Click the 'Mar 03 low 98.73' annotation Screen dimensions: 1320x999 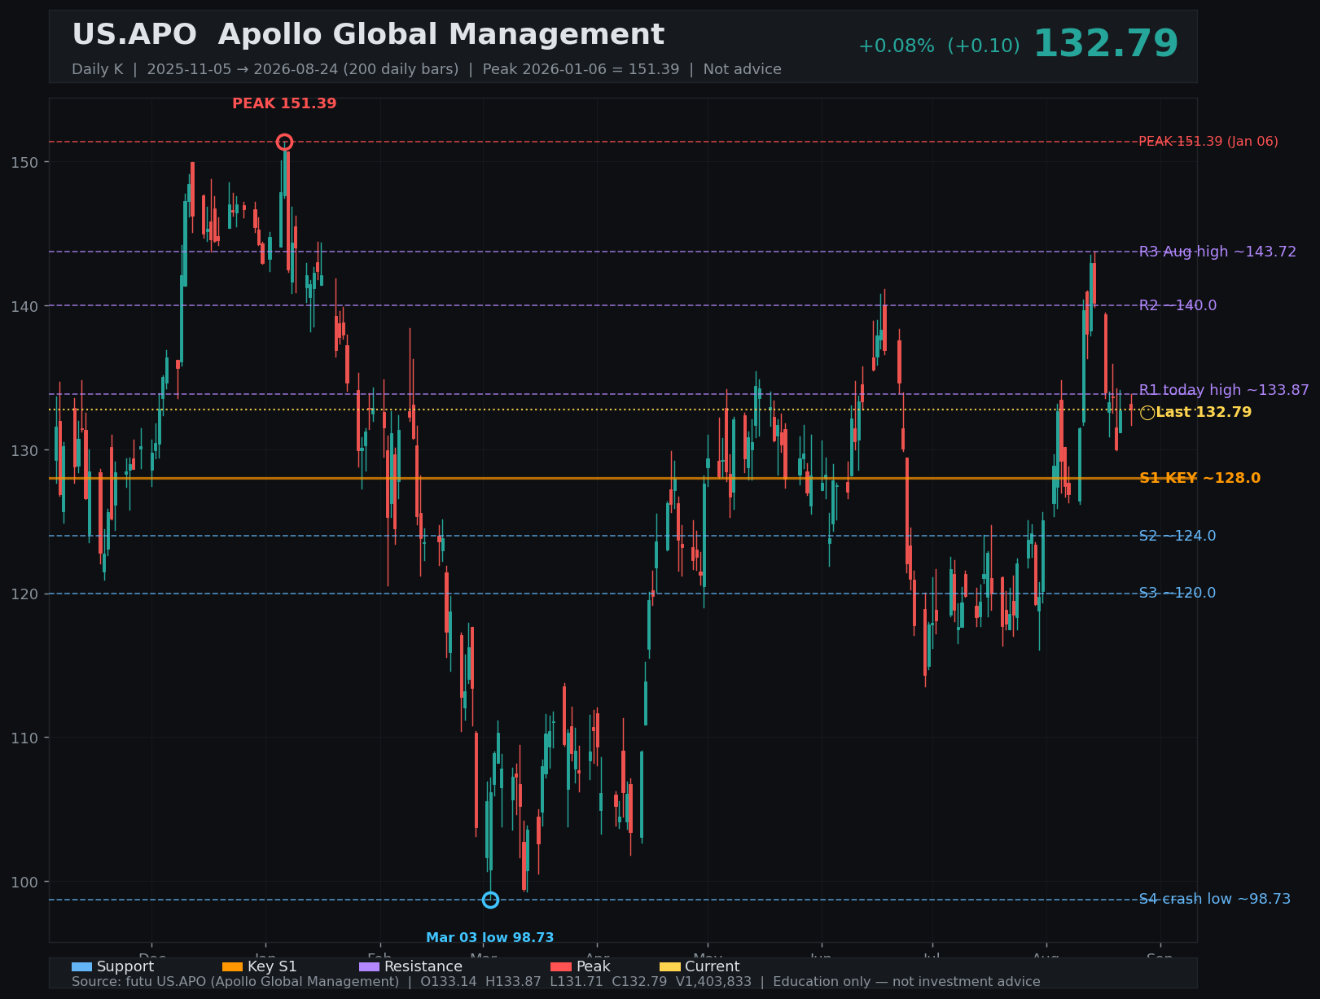point(490,938)
